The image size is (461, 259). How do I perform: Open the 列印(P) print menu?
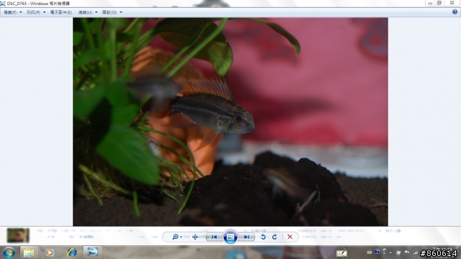point(36,12)
